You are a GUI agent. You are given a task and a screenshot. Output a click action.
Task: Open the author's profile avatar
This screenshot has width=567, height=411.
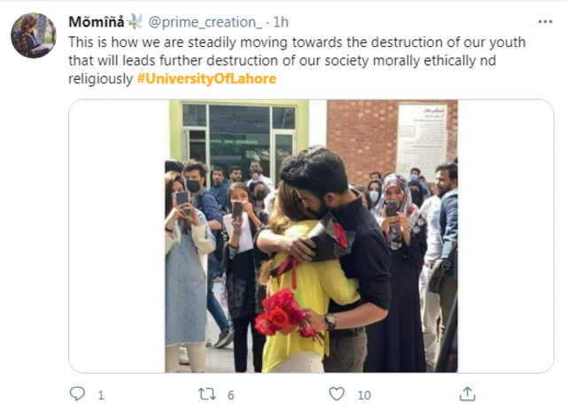pyautogui.click(x=33, y=35)
